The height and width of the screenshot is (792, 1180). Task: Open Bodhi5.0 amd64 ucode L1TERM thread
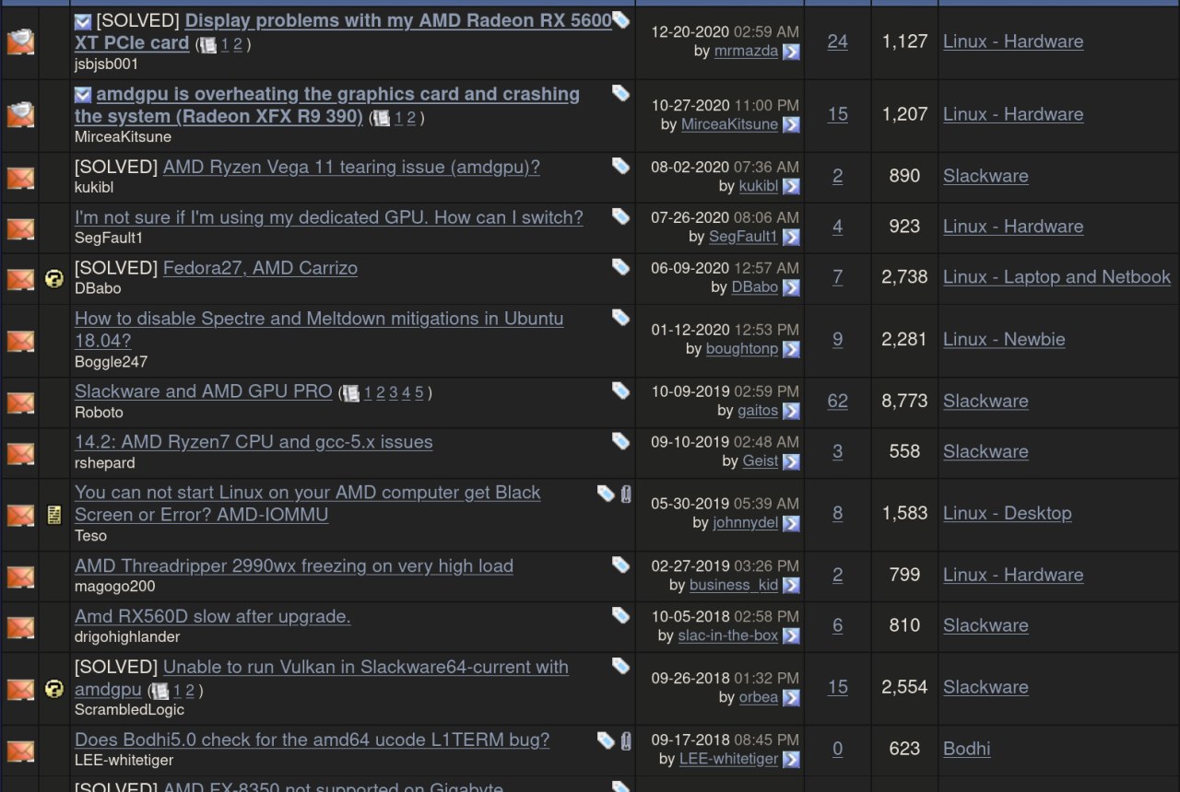pyautogui.click(x=313, y=740)
